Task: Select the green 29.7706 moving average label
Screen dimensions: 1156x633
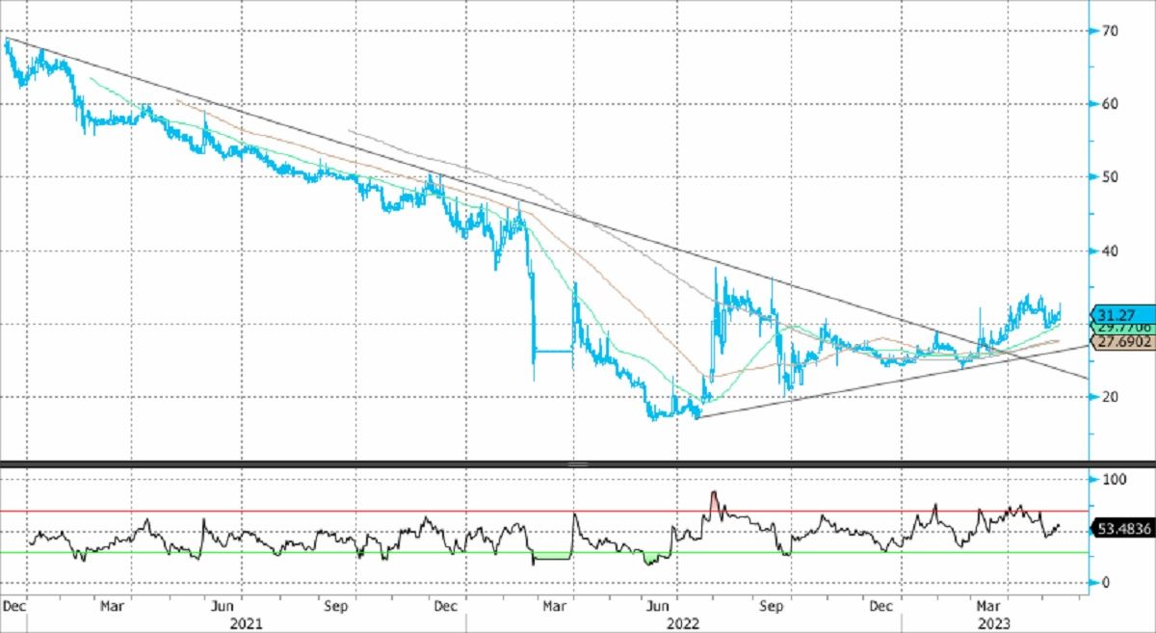Action: click(1121, 328)
